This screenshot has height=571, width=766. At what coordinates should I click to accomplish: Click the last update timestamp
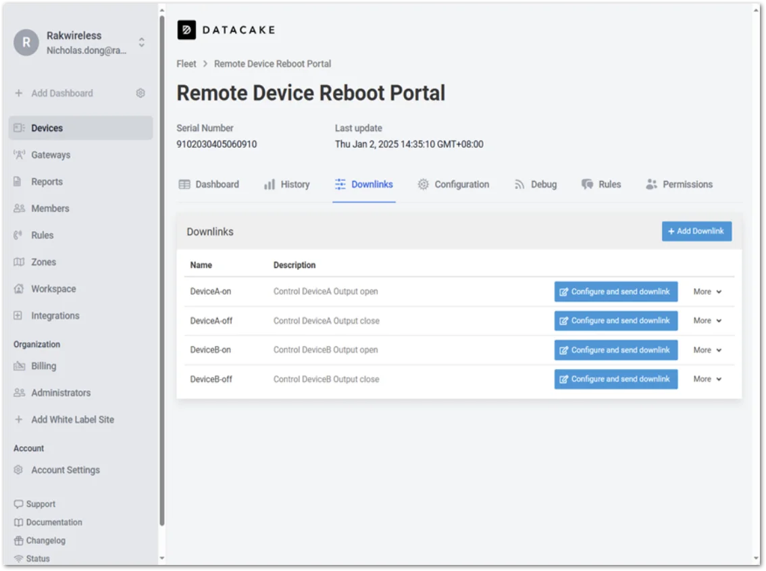pyautogui.click(x=409, y=144)
